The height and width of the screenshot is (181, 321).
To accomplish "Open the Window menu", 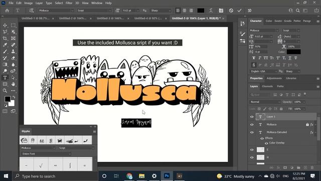I will coord(97,3).
